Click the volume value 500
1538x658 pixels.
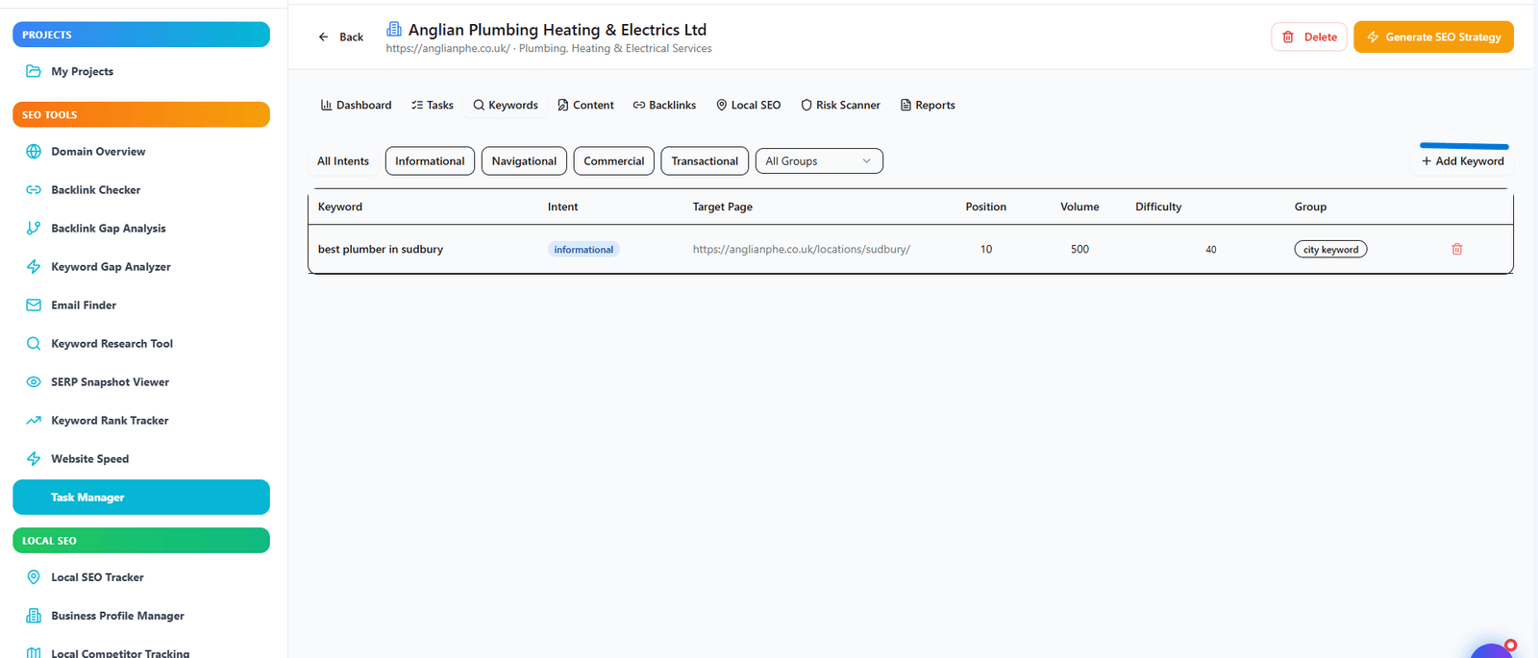pos(1079,249)
